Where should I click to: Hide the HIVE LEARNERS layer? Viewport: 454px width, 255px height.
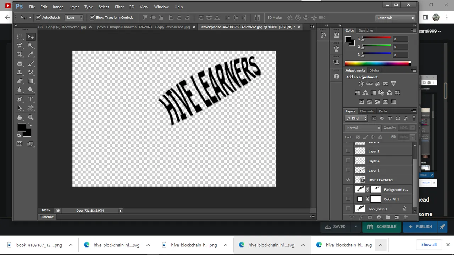tap(348, 180)
